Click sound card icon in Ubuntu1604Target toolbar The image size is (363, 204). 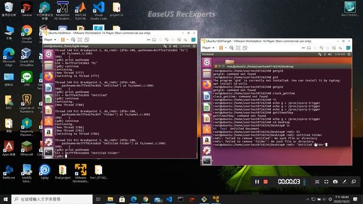340,48
